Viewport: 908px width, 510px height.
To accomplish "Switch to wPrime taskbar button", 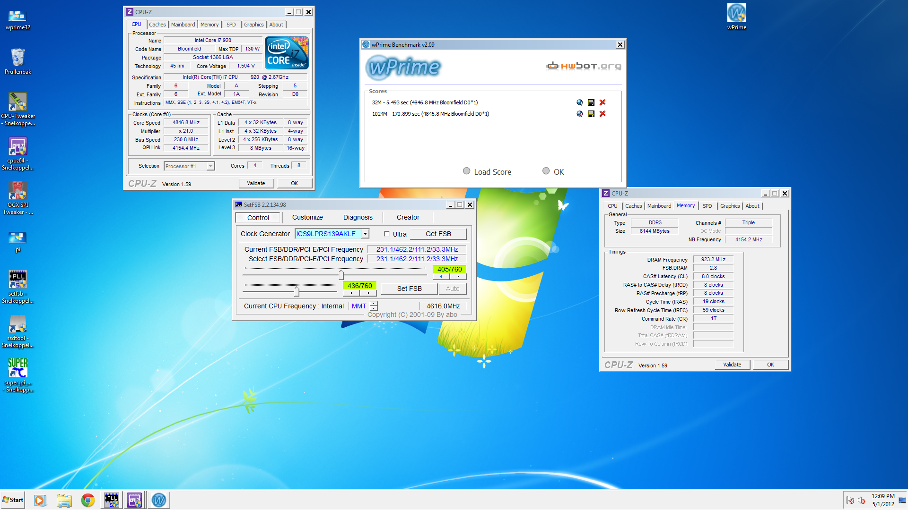I will pos(159,500).
